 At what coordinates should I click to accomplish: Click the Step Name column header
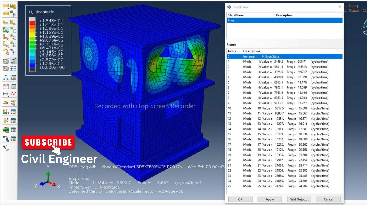coord(251,15)
